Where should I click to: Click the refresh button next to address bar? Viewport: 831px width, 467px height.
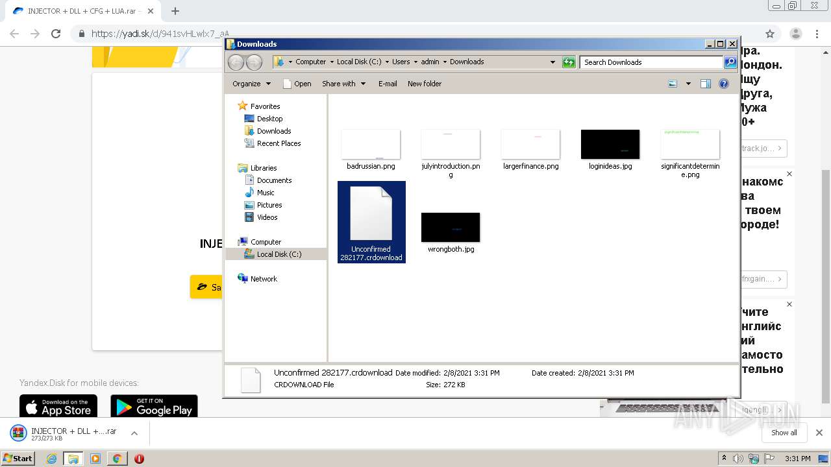pos(569,62)
